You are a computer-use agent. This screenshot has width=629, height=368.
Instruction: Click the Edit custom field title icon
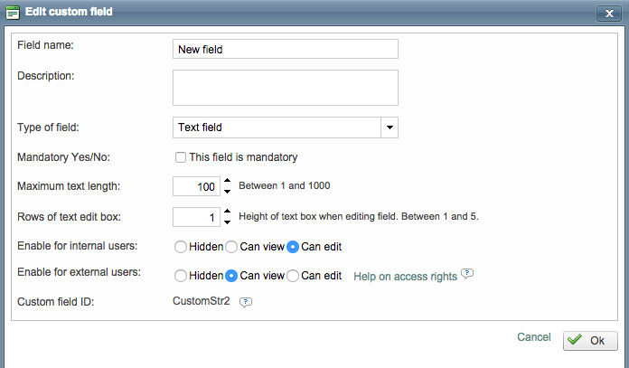click(12, 12)
